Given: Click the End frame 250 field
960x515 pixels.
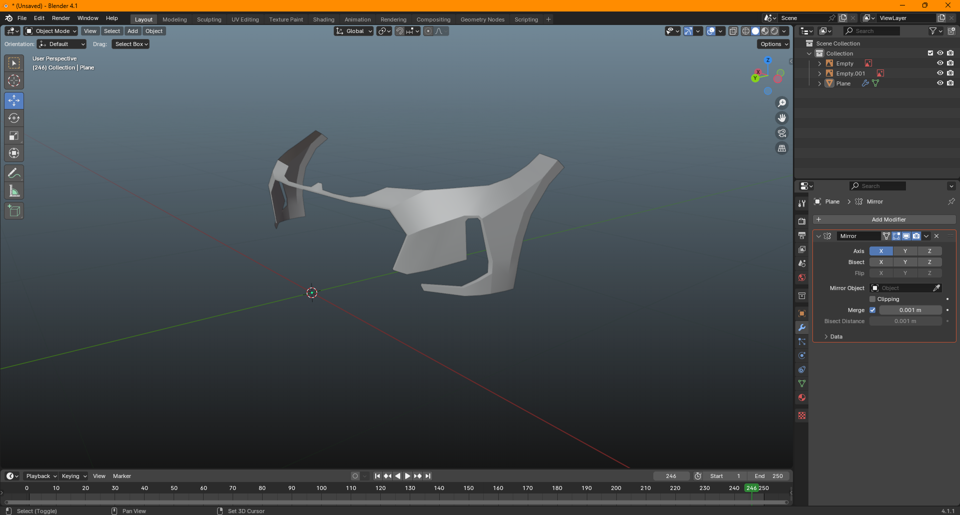Looking at the screenshot, I should pyautogui.click(x=769, y=476).
